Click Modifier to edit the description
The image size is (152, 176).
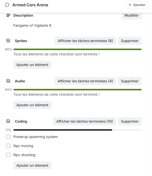[x=132, y=15]
